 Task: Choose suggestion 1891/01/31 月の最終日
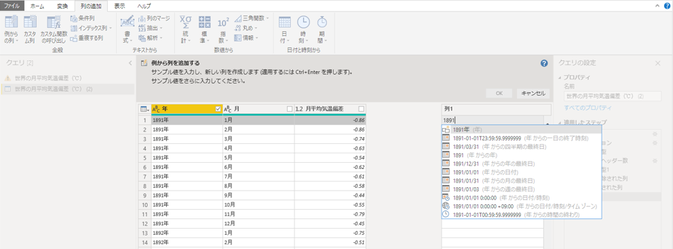(522, 180)
